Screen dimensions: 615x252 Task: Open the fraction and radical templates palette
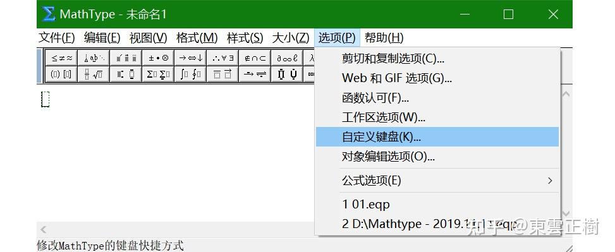click(x=94, y=74)
